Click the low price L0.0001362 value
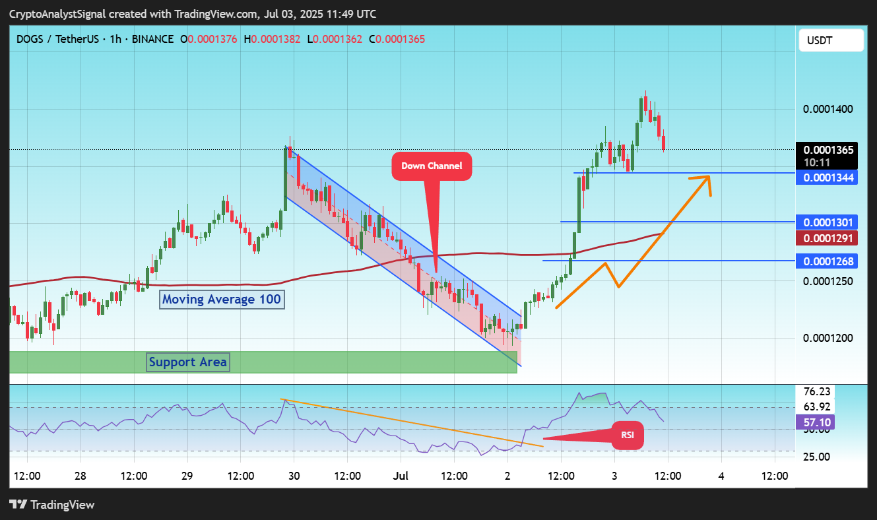This screenshot has width=877, height=520. click(335, 39)
